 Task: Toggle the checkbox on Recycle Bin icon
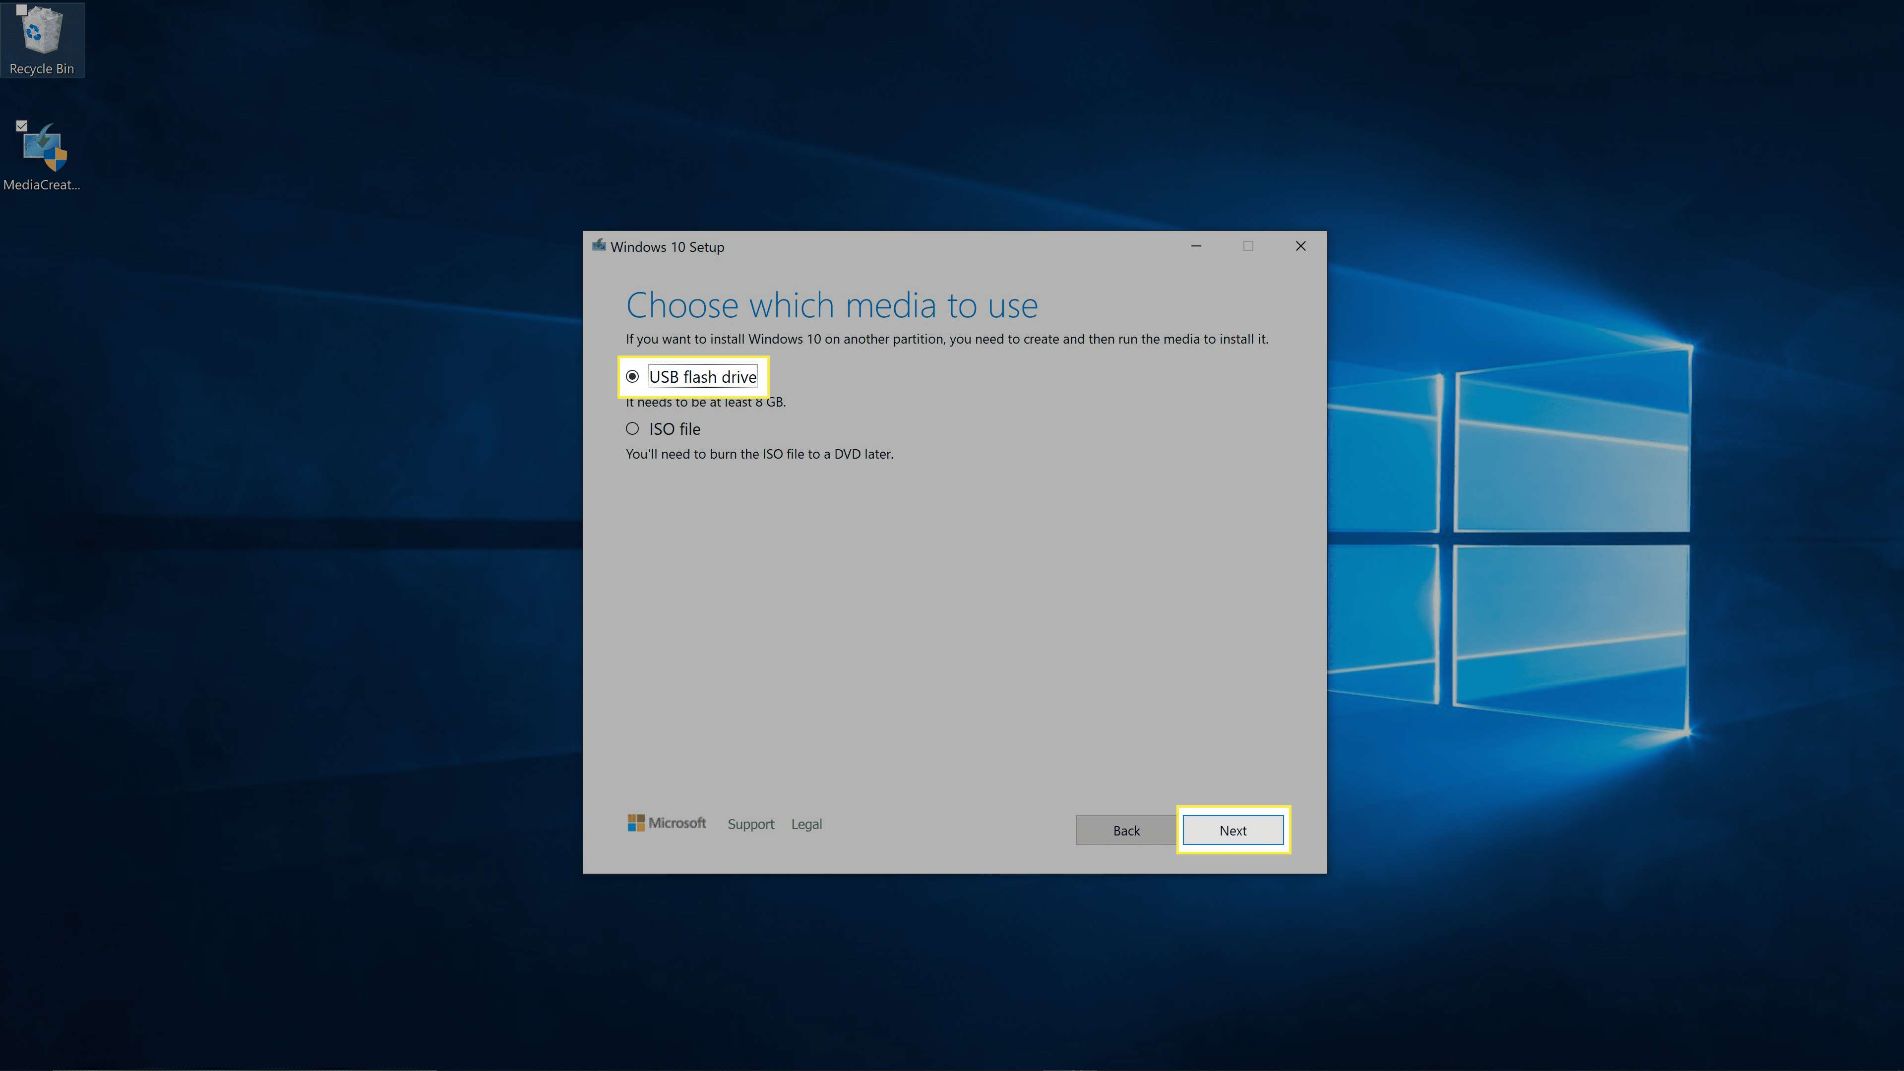tap(22, 10)
